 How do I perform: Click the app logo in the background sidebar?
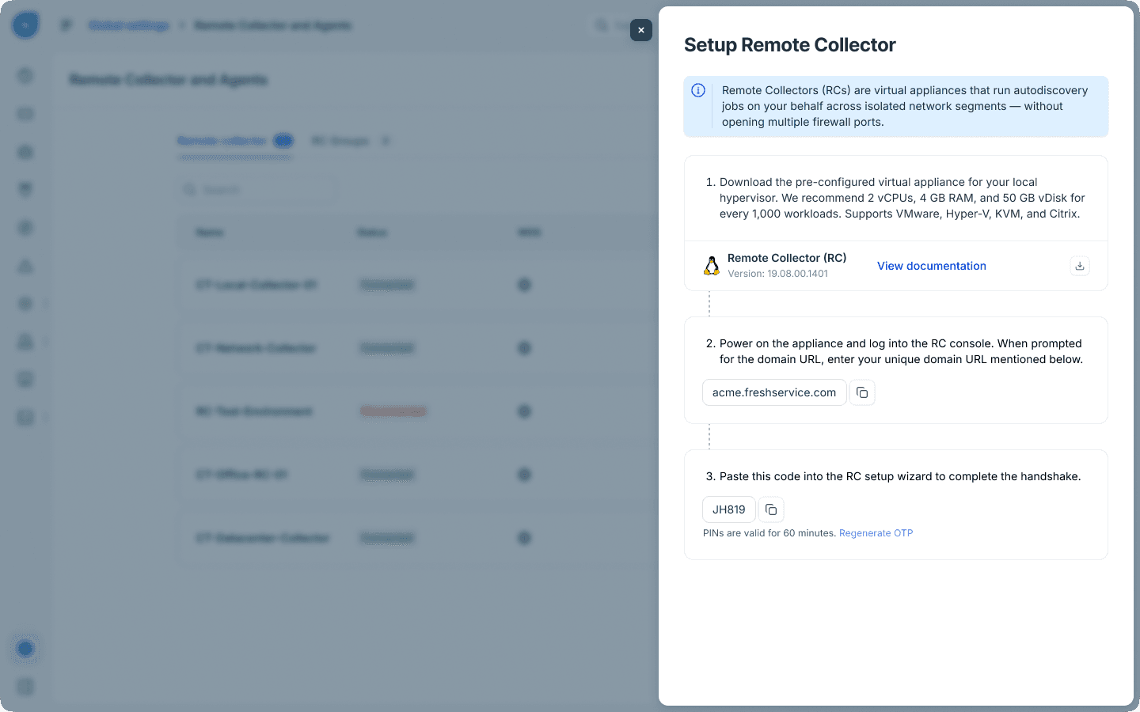tap(25, 25)
